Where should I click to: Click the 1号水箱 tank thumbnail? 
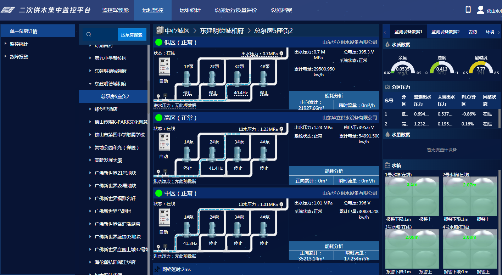tap(412, 196)
